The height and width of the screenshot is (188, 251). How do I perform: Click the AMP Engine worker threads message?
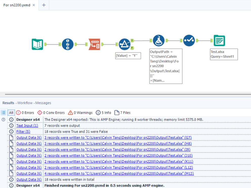[124, 120]
